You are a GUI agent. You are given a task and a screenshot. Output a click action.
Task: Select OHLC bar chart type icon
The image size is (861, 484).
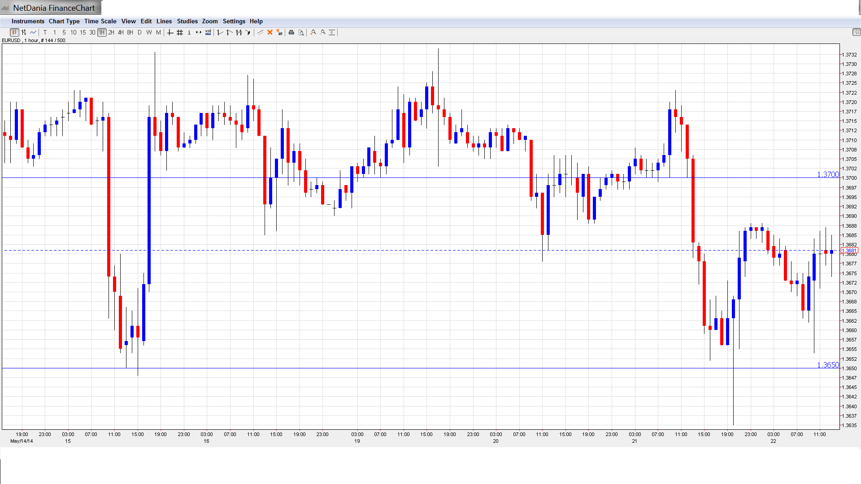24,32
